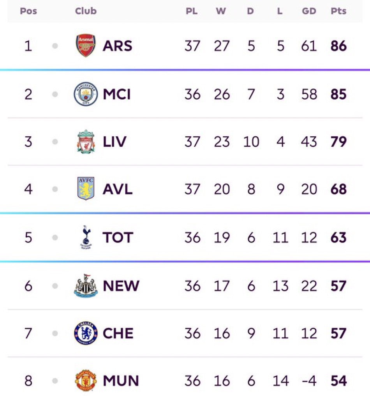Screen dimensions: 370x396
Task: Sort table by Pts column header
Action: tap(338, 11)
